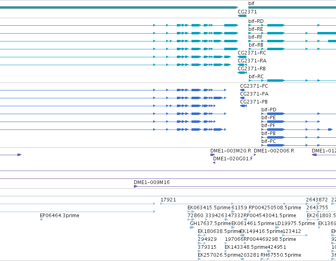
Task: Click the EK149416.5prime EST label
Action: [x=261, y=231]
